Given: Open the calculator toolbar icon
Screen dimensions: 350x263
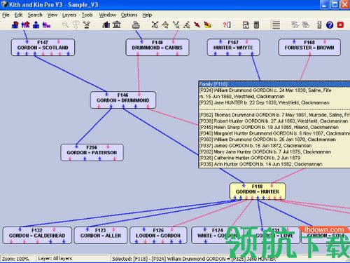Looking at the screenshot, I should coord(256,25).
